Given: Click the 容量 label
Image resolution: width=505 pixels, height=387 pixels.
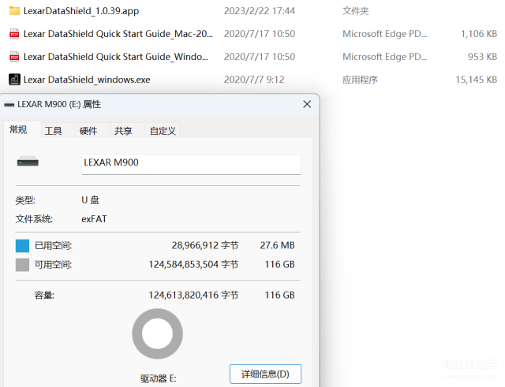Looking at the screenshot, I should point(44,296).
